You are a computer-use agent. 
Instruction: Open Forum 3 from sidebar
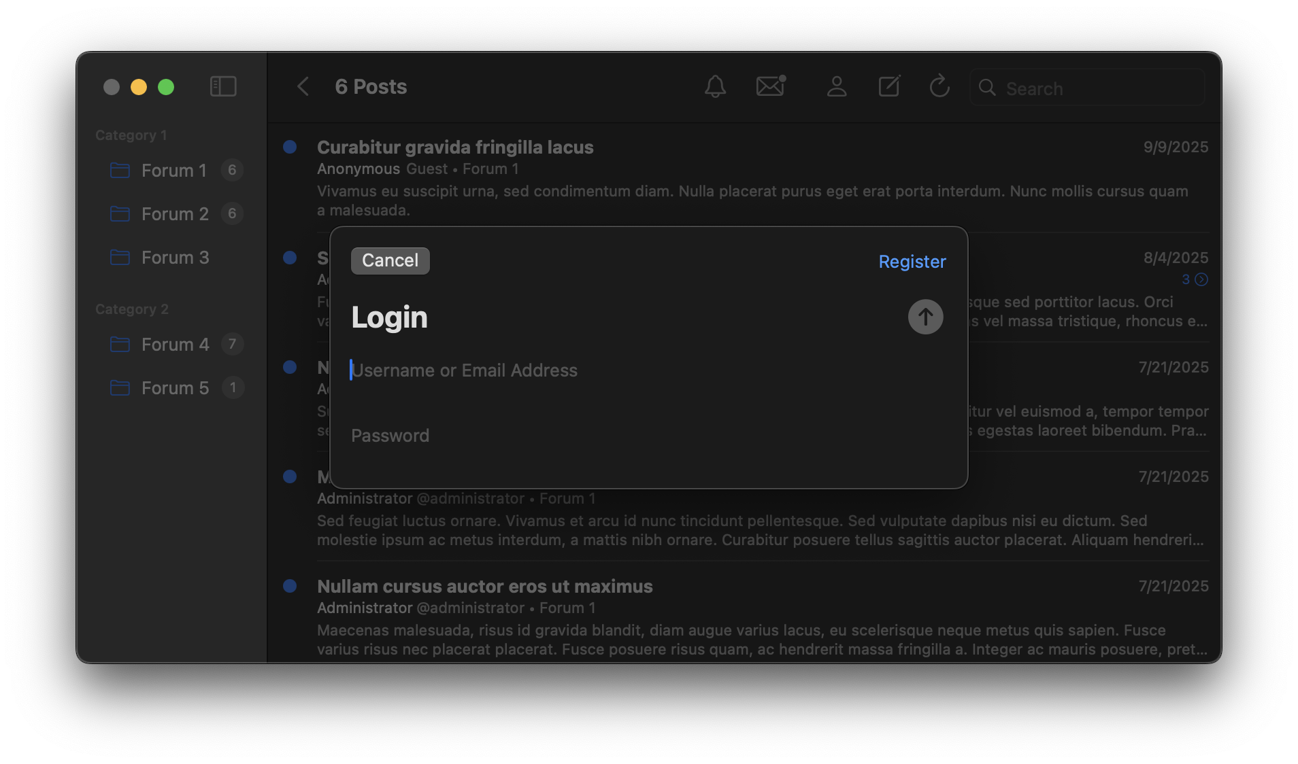point(175,258)
